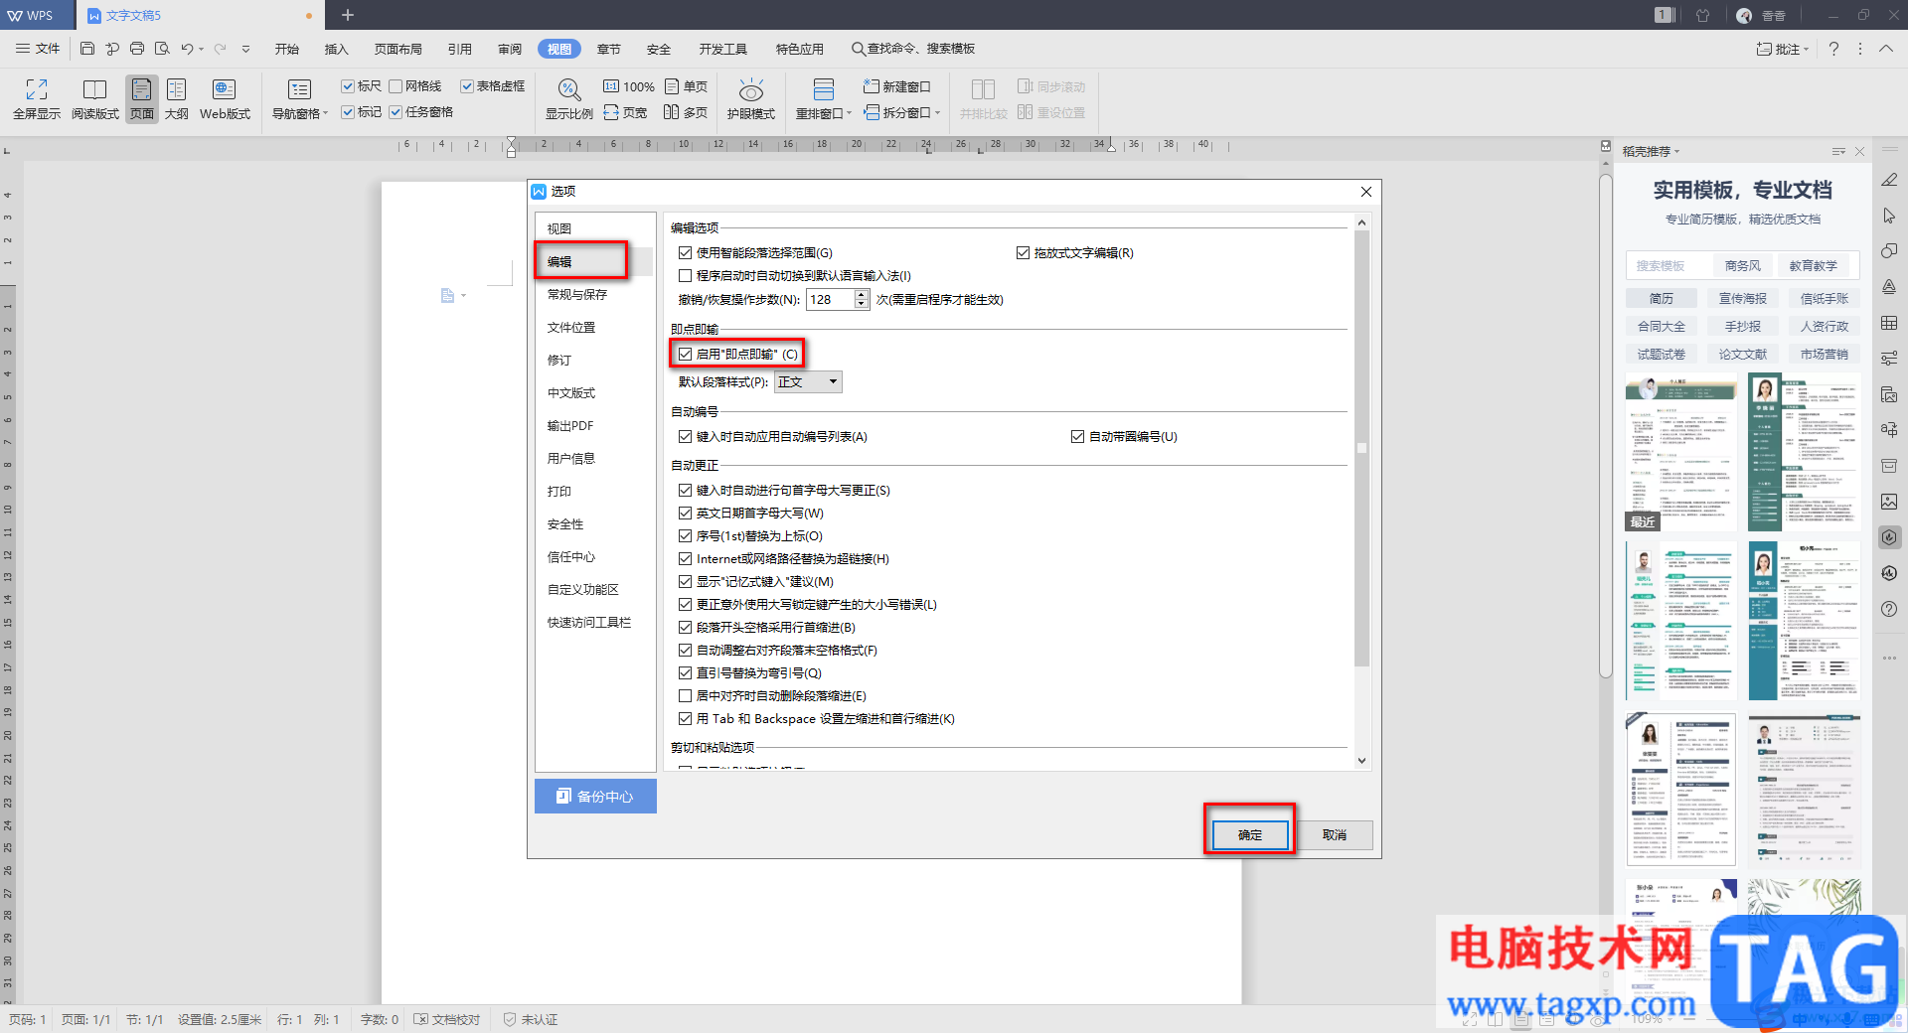Select the 商务风 template tag
Viewport: 1908px width, 1033px height.
pyautogui.click(x=1742, y=265)
